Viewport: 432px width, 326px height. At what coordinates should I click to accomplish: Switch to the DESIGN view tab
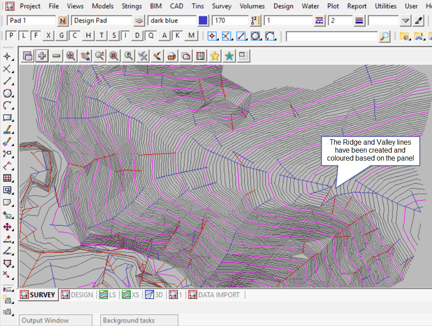tap(77, 295)
